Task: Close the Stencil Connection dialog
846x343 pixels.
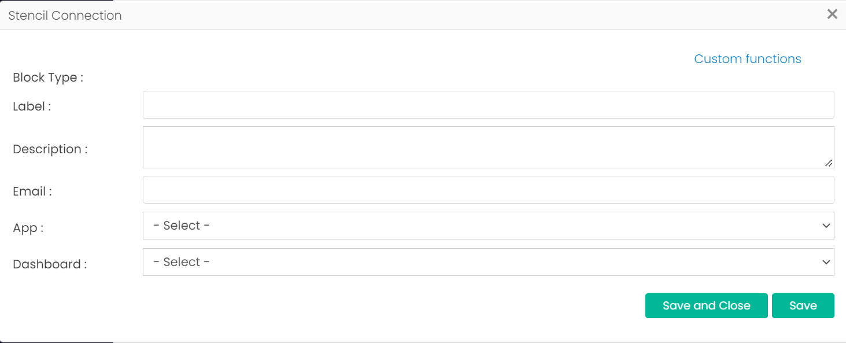Action: [x=832, y=14]
